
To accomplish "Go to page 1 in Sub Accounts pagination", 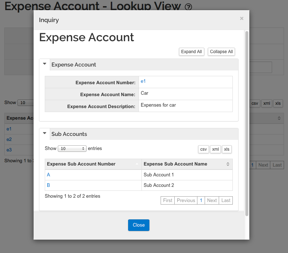I will (x=201, y=200).
